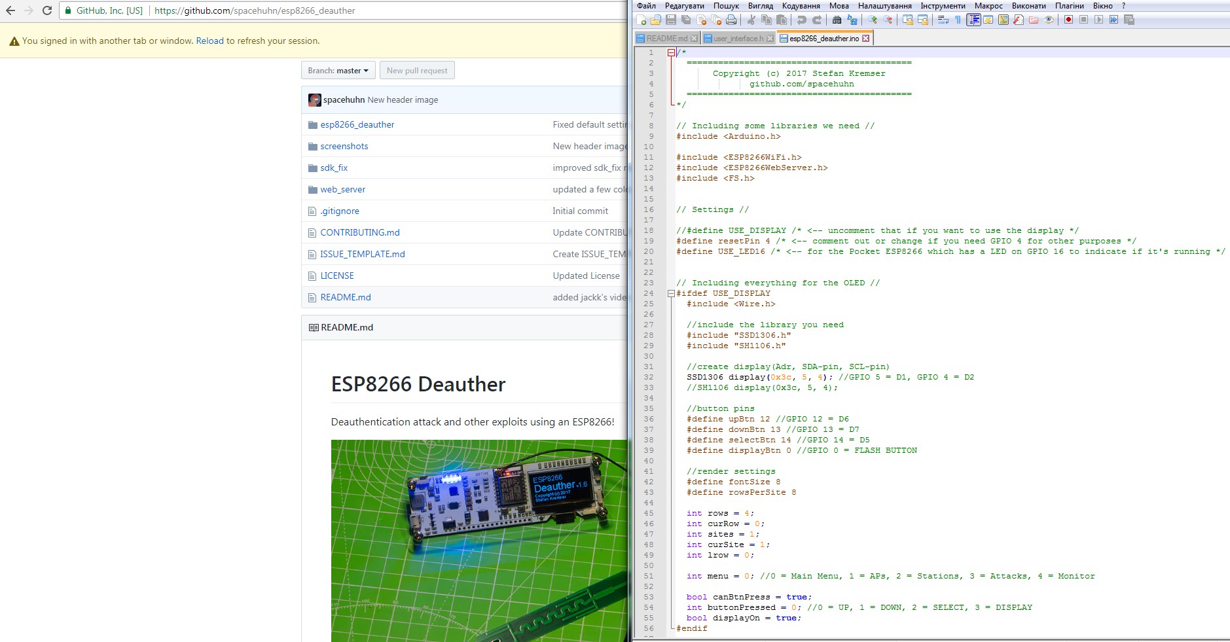Start macro recording with red dot icon
This screenshot has width=1230, height=642.
(x=1068, y=20)
